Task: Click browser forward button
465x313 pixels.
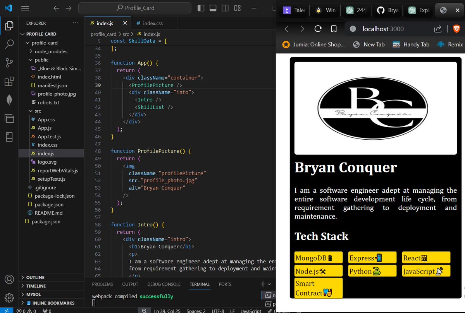Action: [x=302, y=29]
